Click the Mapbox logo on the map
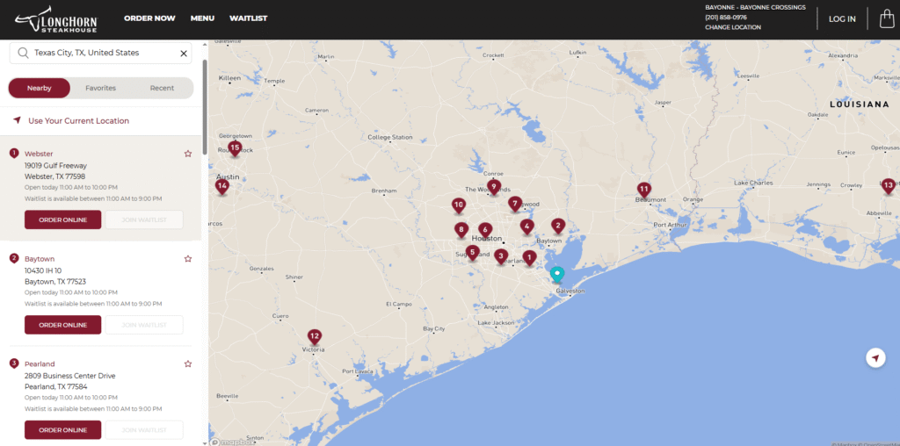This screenshot has width=900, height=446. [x=231, y=442]
